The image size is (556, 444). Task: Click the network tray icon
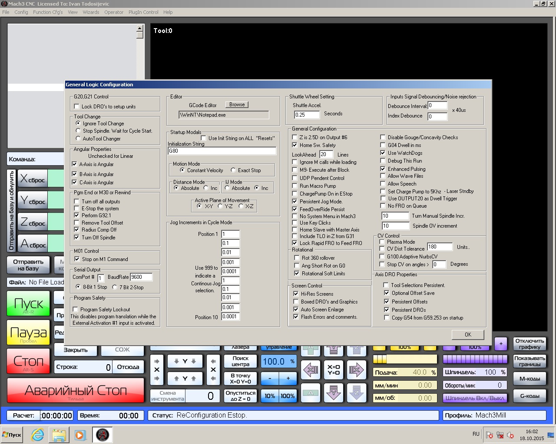point(500,435)
